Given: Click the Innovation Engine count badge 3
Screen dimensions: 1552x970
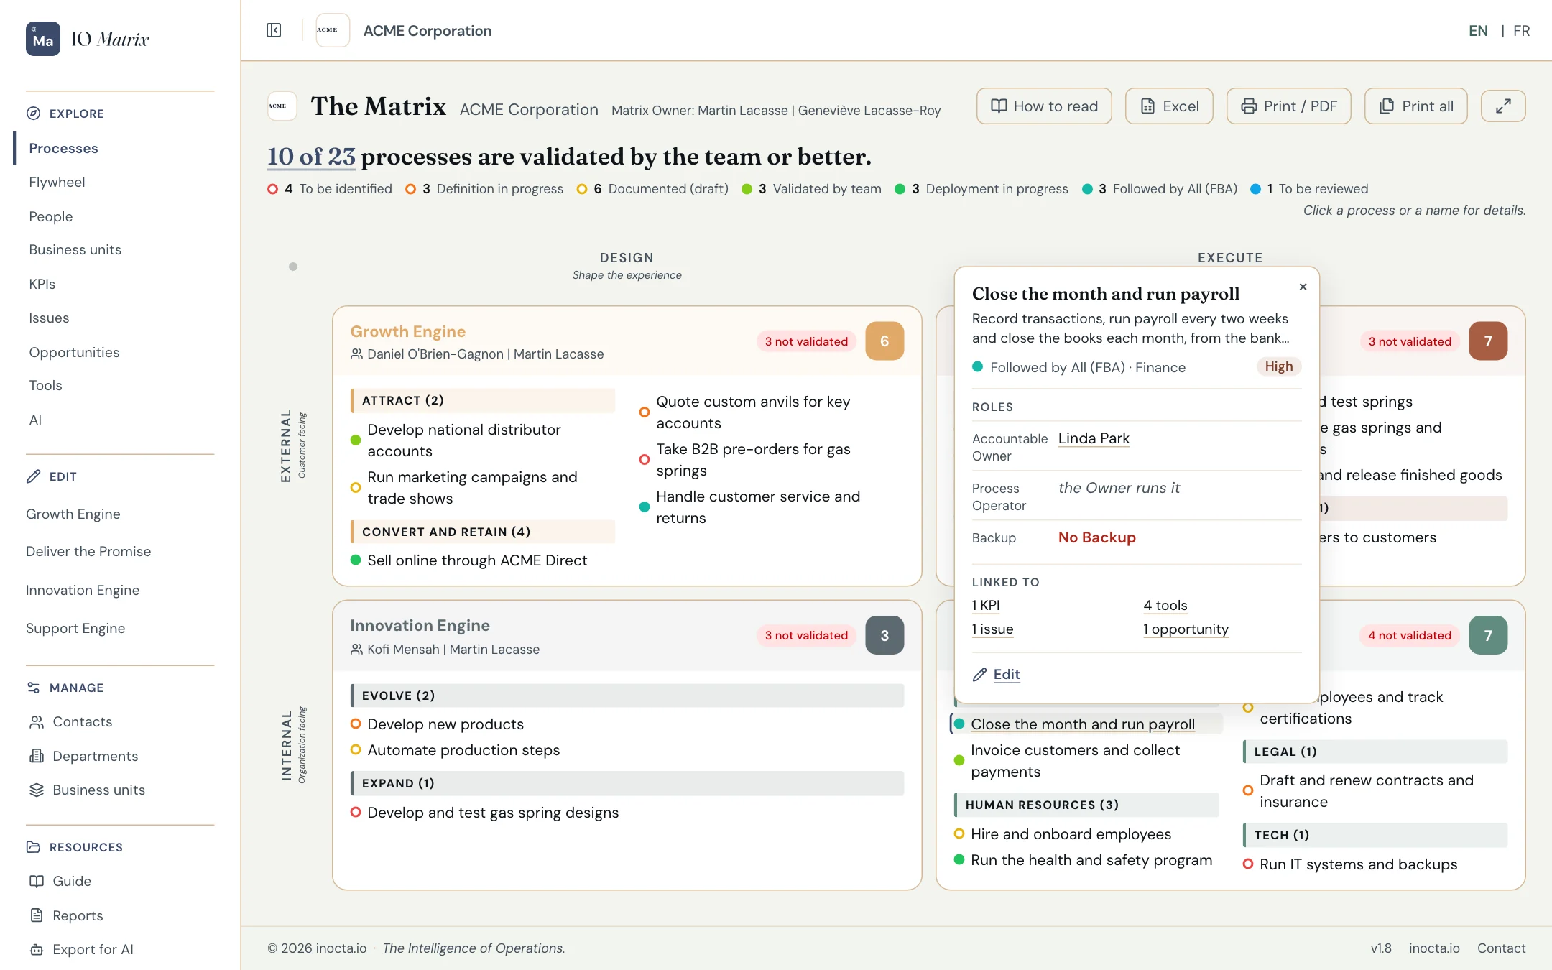Looking at the screenshot, I should [x=884, y=635].
